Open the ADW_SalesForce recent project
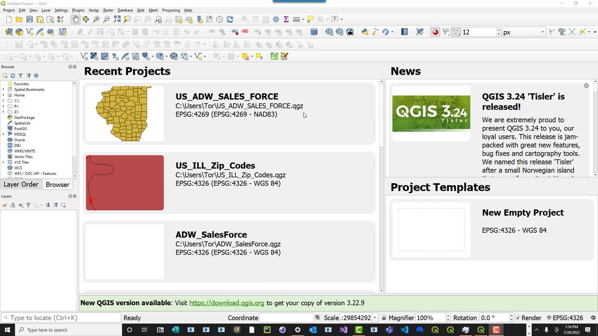This screenshot has width=598, height=336. pos(229,252)
